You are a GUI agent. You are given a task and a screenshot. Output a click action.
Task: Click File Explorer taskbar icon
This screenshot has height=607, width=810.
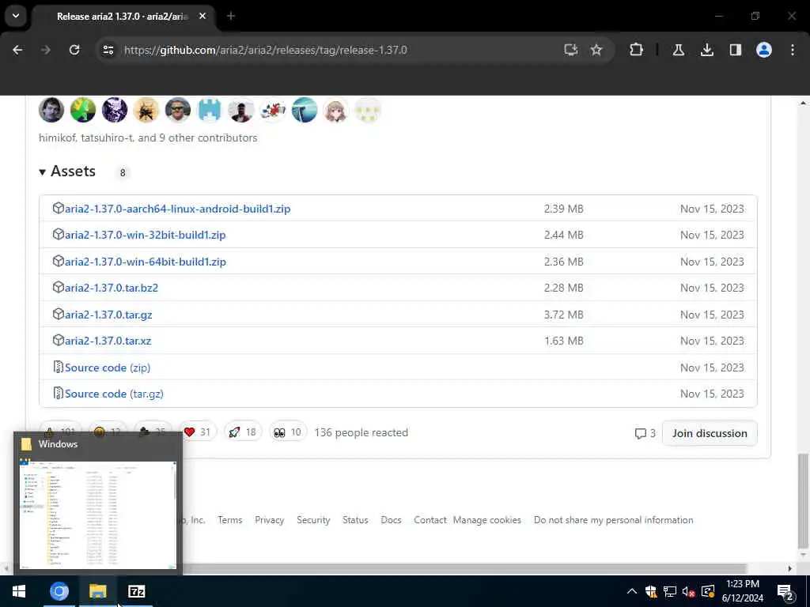97,591
